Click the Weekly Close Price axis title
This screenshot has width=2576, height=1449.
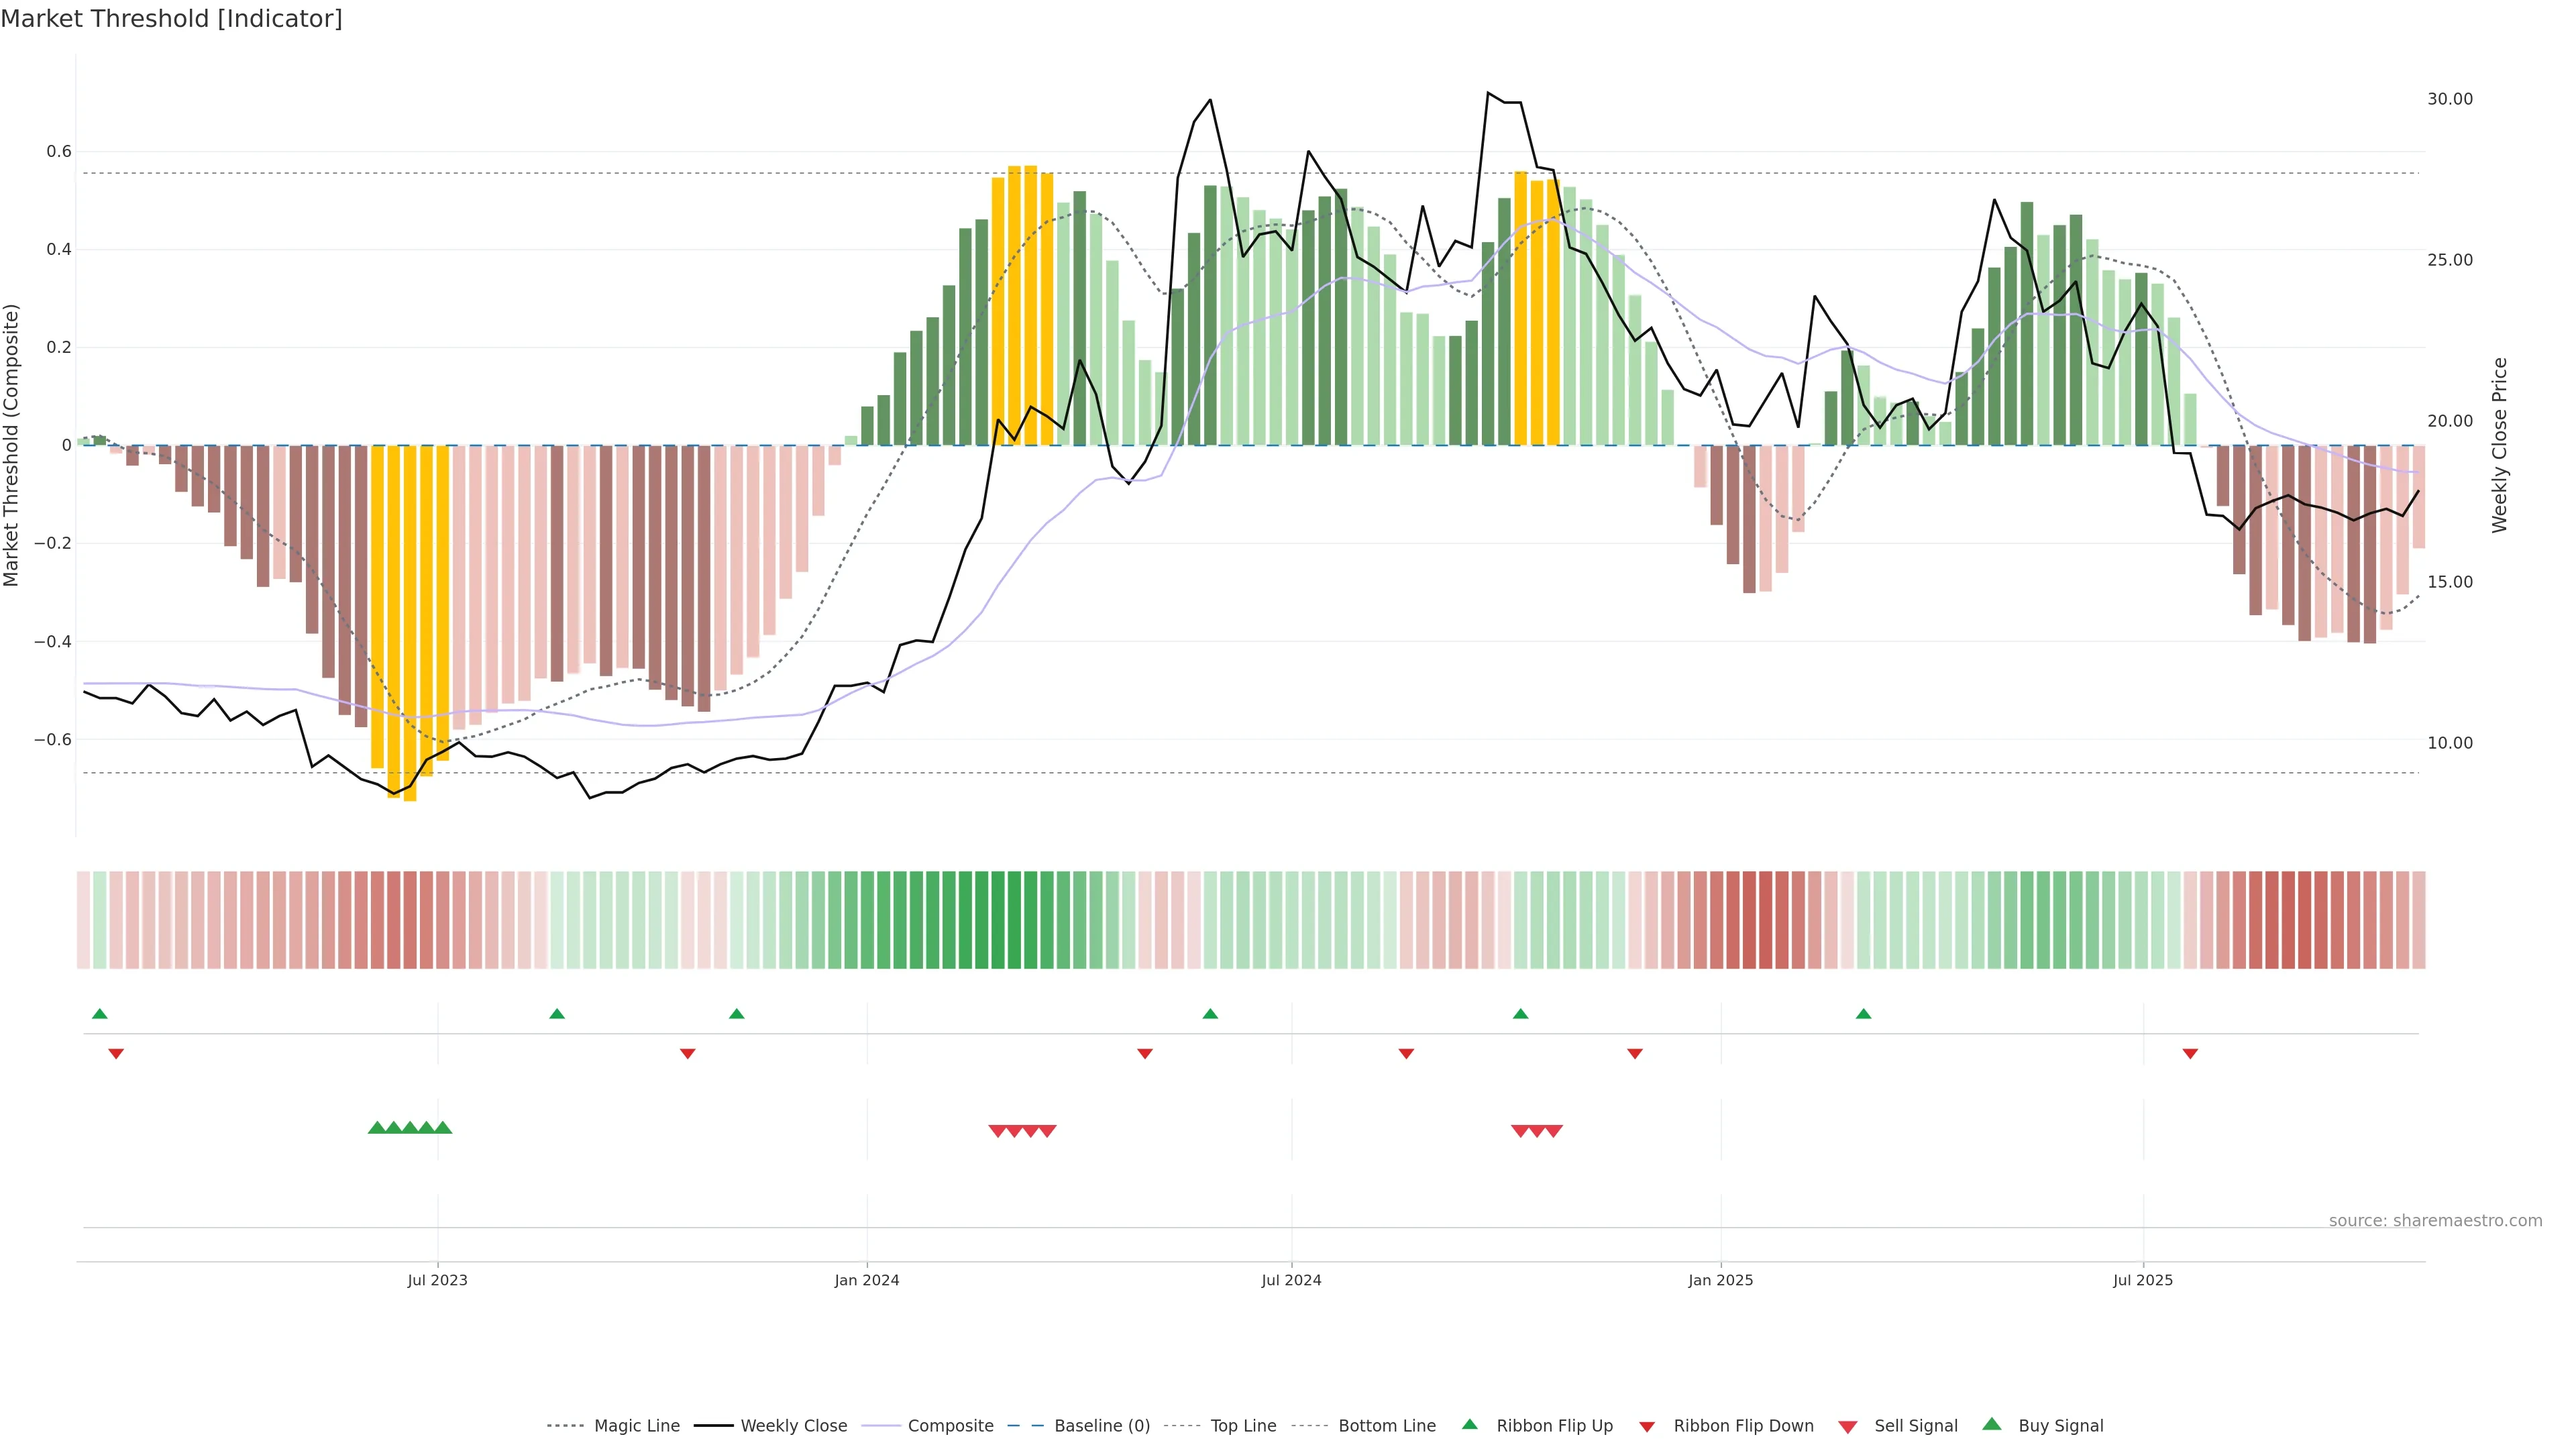(x=2500, y=445)
